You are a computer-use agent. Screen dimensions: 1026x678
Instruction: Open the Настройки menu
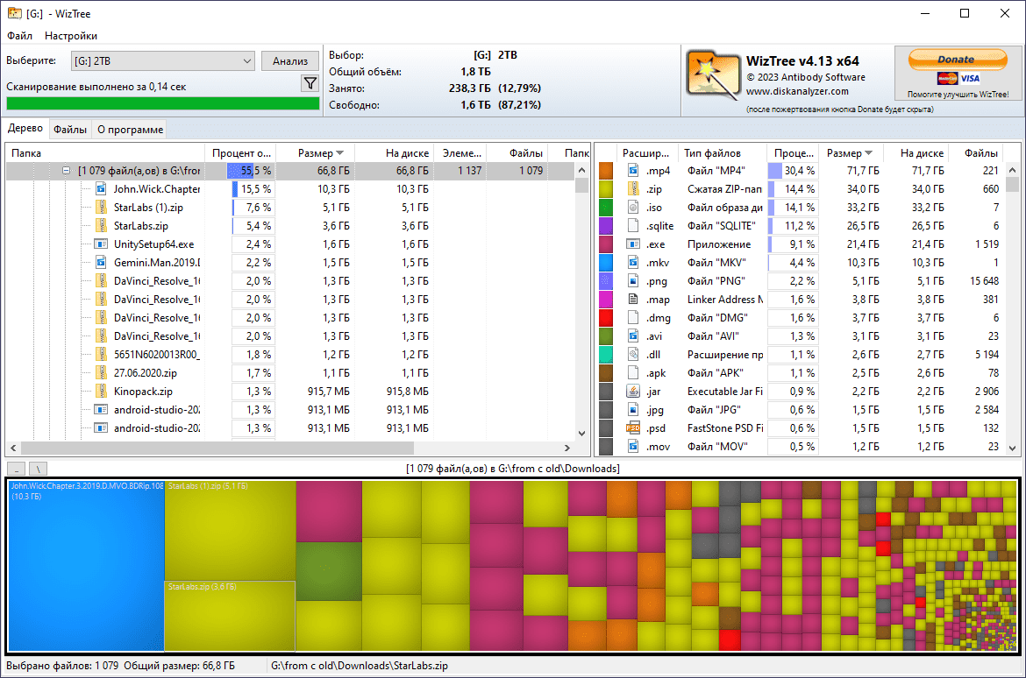tap(71, 35)
